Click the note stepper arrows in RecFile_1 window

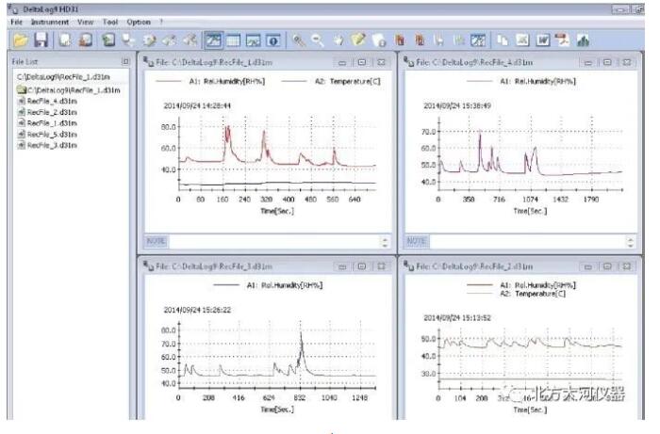pyautogui.click(x=384, y=242)
